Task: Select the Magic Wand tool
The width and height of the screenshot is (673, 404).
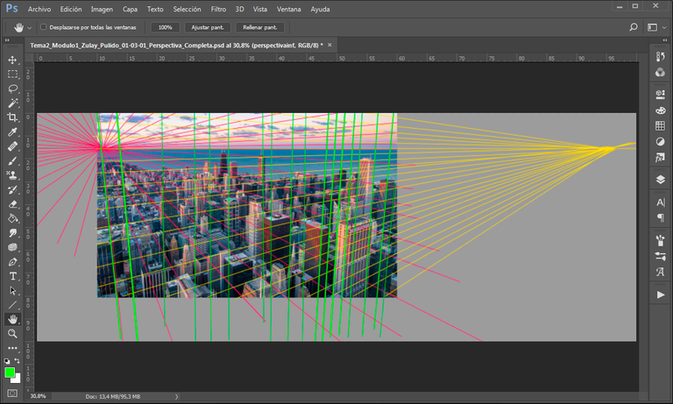Action: pyautogui.click(x=12, y=103)
